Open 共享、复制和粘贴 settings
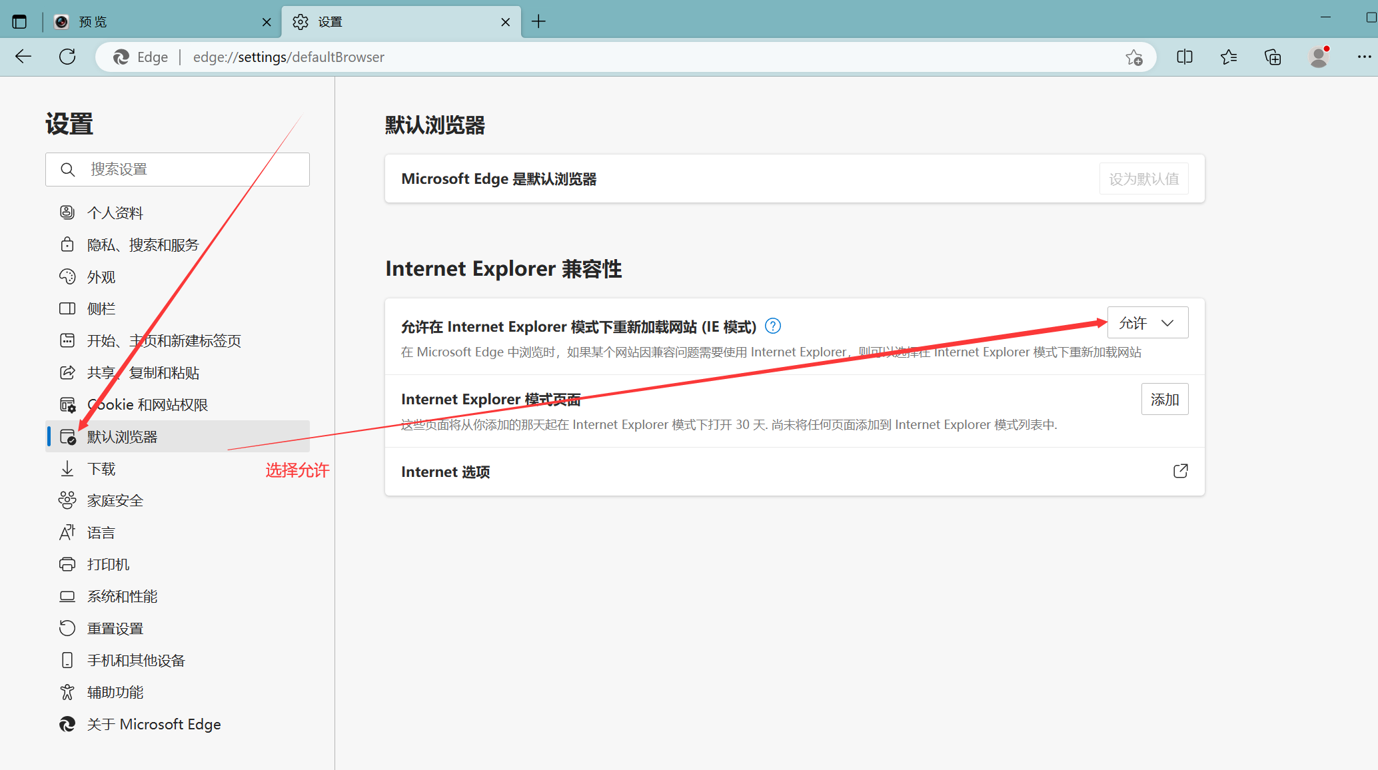This screenshot has height=770, width=1378. click(177, 373)
